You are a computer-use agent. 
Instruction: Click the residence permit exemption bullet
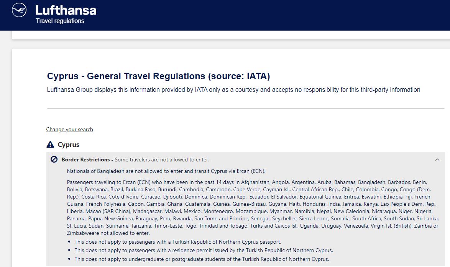click(204, 251)
